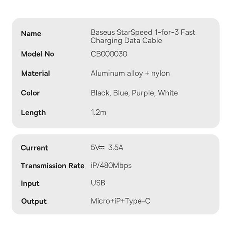Click the "Name" label
Viewport: 231px width, 231px height.
click(x=31, y=33)
